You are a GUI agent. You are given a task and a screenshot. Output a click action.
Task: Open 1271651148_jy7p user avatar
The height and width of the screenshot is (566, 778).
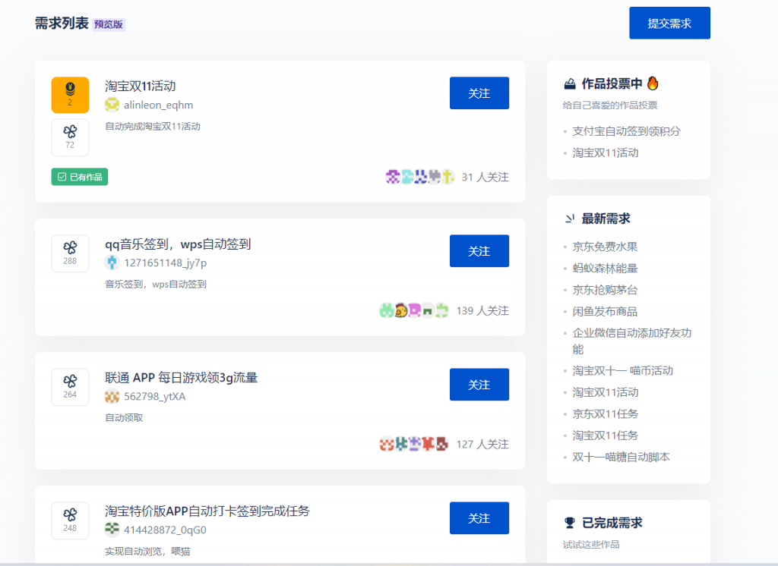pyautogui.click(x=112, y=263)
